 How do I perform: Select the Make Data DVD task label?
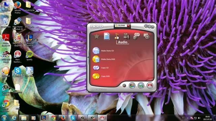(108, 59)
